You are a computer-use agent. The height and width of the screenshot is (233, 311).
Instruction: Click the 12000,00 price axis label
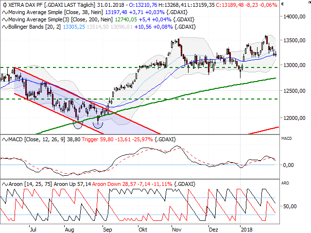coord(294,118)
